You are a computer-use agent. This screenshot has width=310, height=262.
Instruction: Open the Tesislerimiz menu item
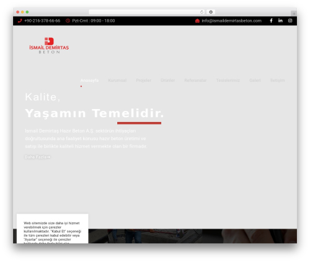[228, 81]
